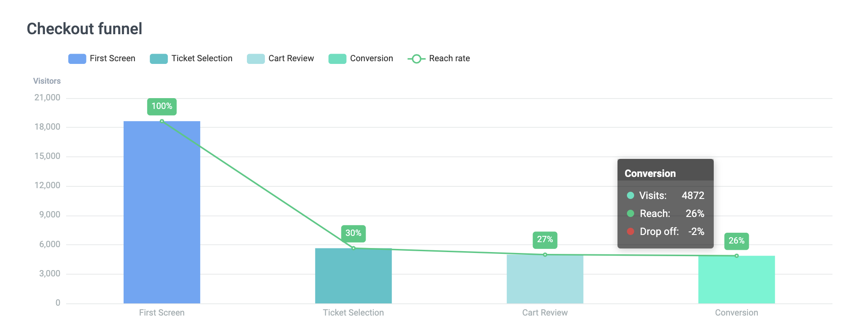Click the First Screen legend label
859x334 pixels.
coord(112,59)
